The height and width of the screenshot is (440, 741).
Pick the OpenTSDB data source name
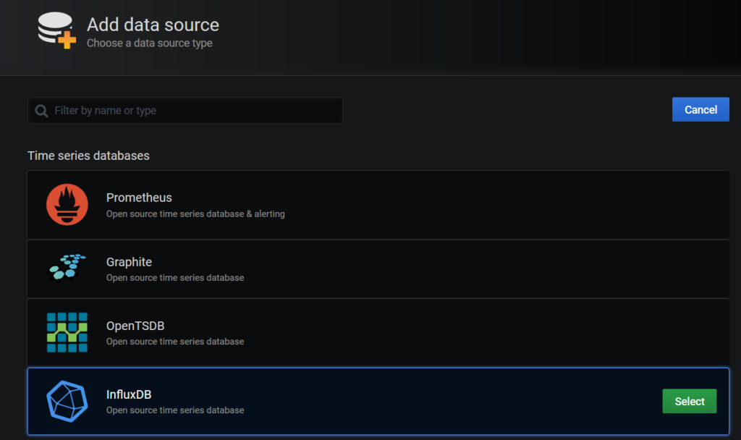(135, 326)
